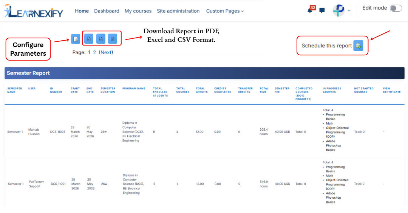Click the View Certificate column header
This screenshot has width=408, height=213.
392,90
